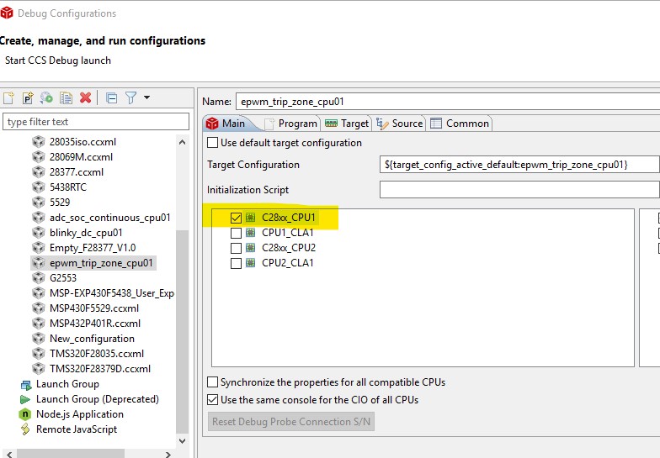Click the type filter text field
This screenshot has height=458, width=660.
pyautogui.click(x=96, y=122)
